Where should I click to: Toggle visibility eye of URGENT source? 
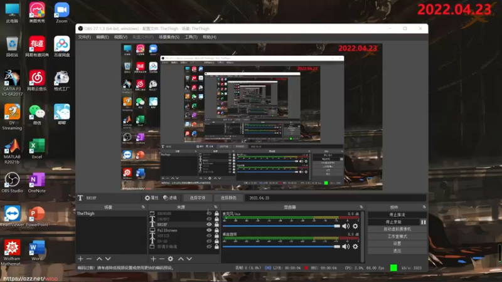tap(209, 219)
